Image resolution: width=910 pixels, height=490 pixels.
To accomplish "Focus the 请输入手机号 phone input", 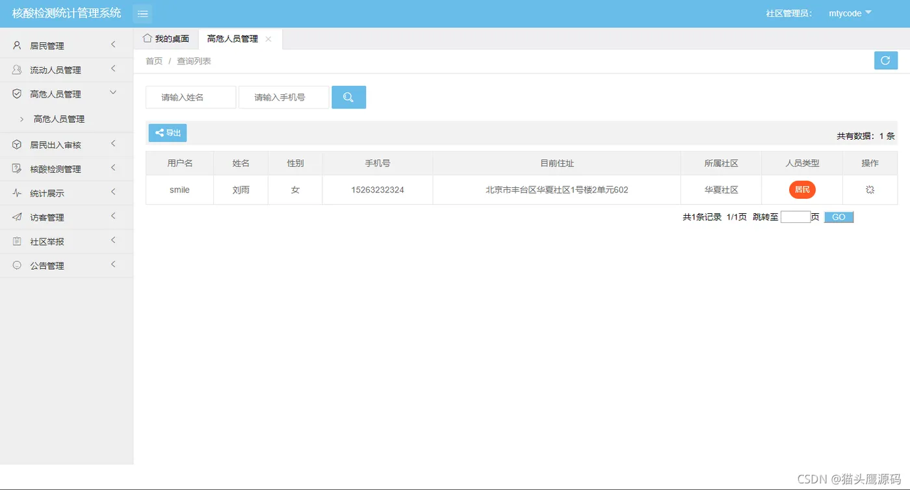I will pos(283,97).
